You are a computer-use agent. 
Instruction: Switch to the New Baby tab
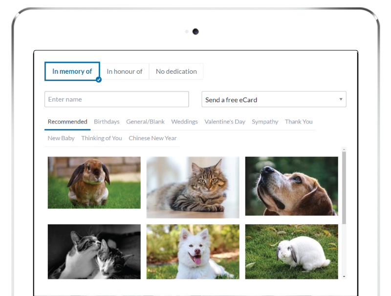pos(61,138)
